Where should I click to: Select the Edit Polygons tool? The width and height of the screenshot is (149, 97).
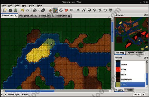point(84,10)
